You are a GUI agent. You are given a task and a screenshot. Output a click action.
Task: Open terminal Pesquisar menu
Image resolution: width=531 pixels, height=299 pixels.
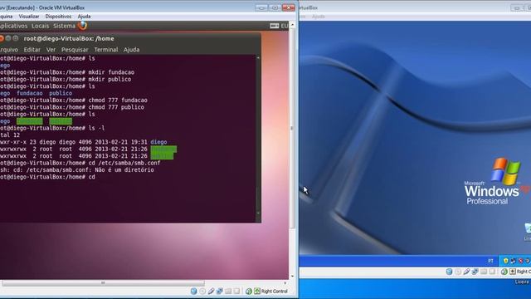pos(75,50)
